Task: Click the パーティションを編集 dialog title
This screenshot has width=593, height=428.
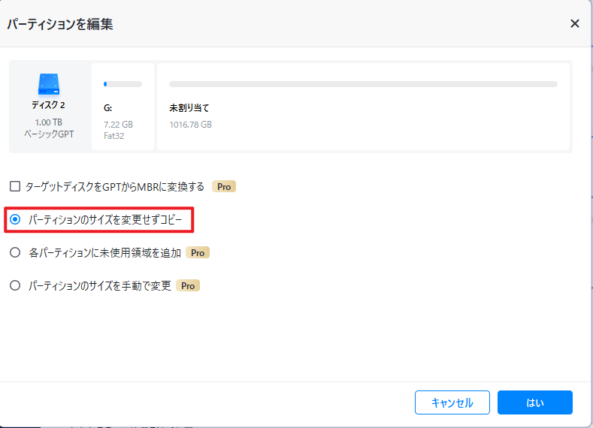Action: [60, 24]
